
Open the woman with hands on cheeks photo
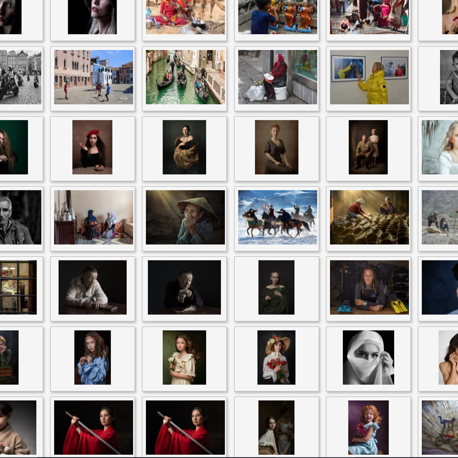[448, 358]
